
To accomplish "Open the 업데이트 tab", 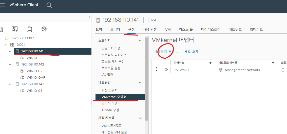I will point(256,29).
